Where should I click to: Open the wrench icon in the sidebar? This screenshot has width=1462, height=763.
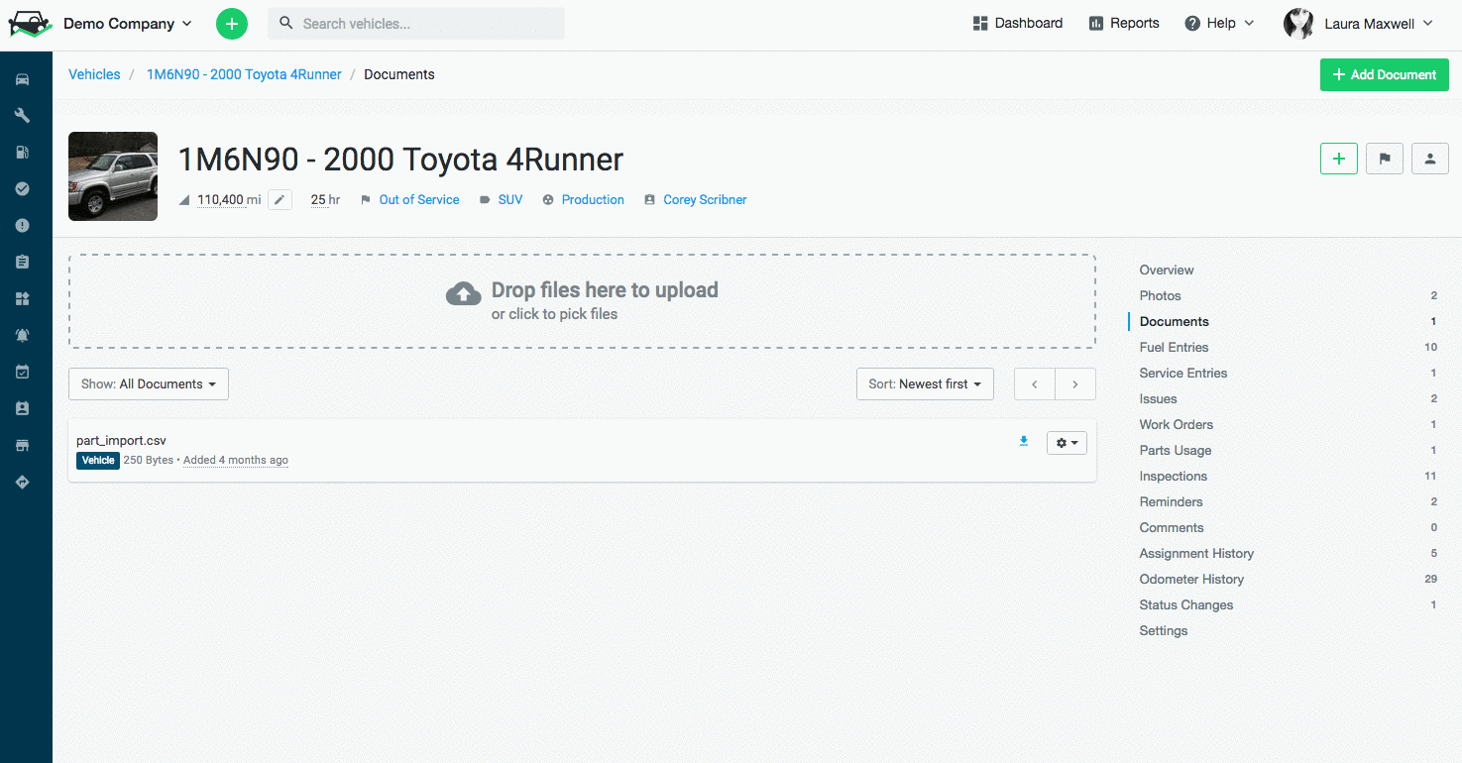22,116
